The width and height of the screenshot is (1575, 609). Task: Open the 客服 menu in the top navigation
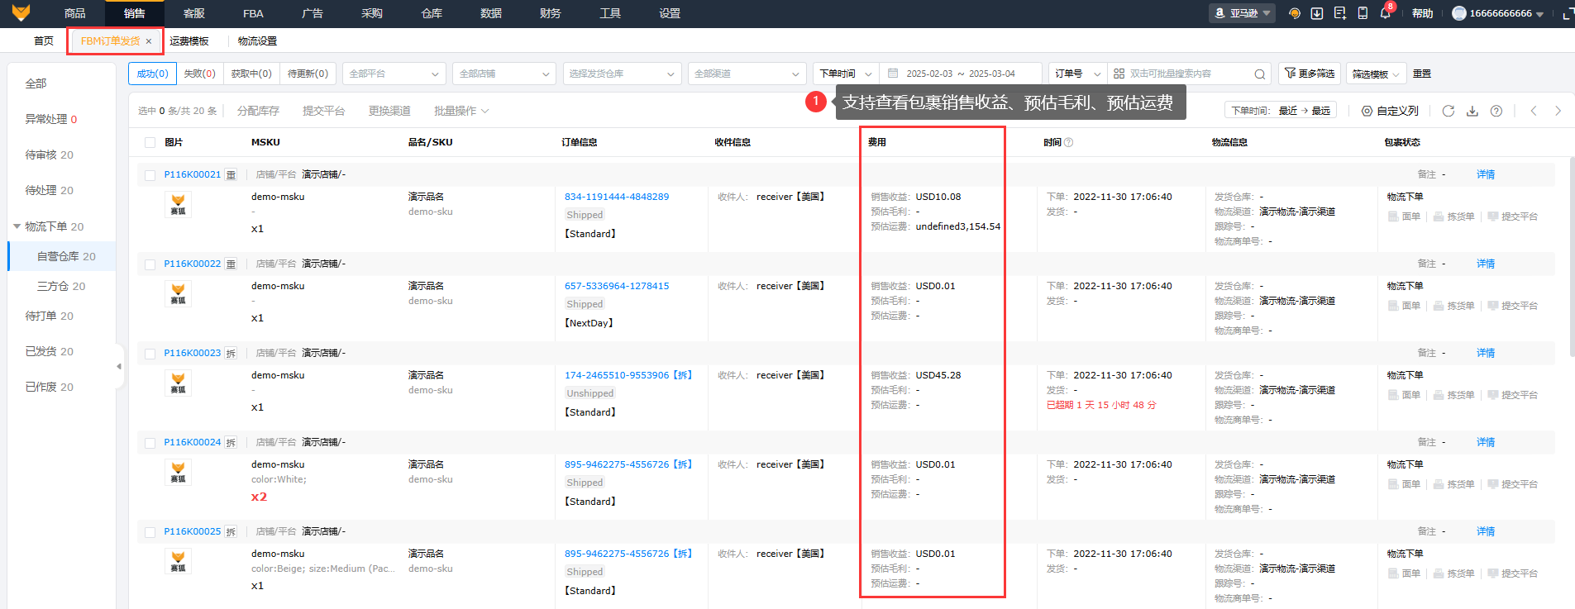tap(194, 13)
